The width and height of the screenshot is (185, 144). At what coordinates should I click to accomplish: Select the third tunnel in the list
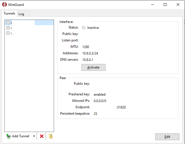coord(29,33)
